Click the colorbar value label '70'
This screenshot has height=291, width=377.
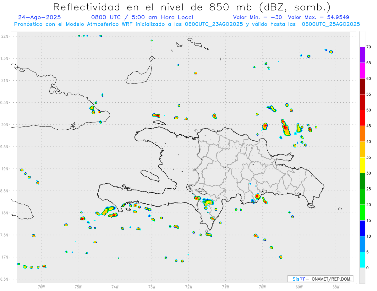tap(369, 47)
